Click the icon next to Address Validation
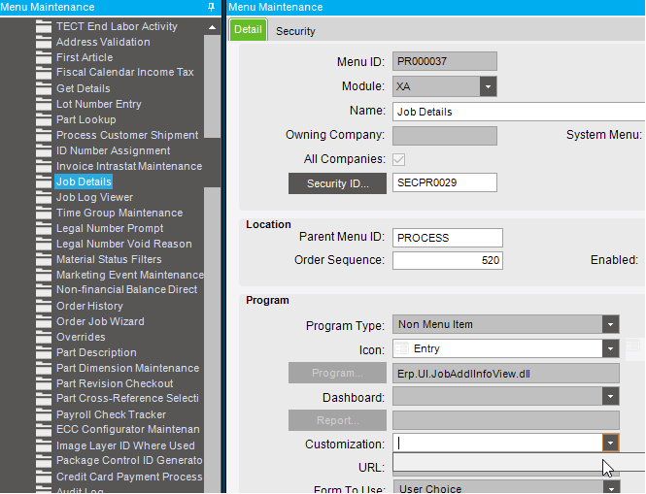The image size is (646, 494). coord(44,43)
